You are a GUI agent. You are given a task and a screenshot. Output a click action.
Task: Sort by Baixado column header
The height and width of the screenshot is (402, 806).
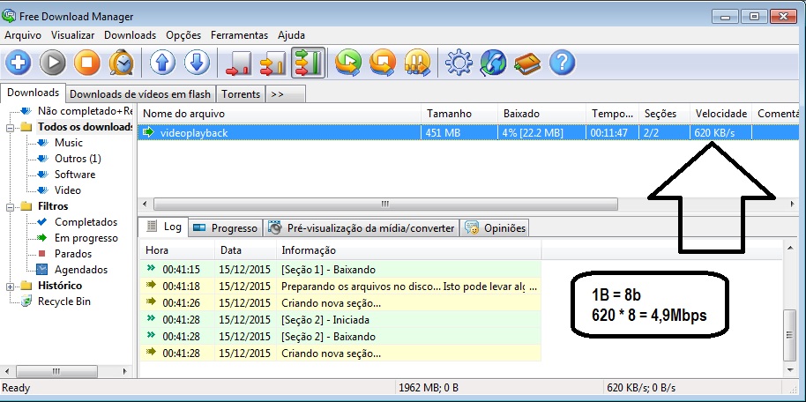pyautogui.click(x=541, y=114)
